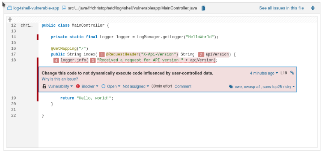Click the 30min effort text
Image resolution: width=323 pixels, height=152 pixels.
point(162,86)
